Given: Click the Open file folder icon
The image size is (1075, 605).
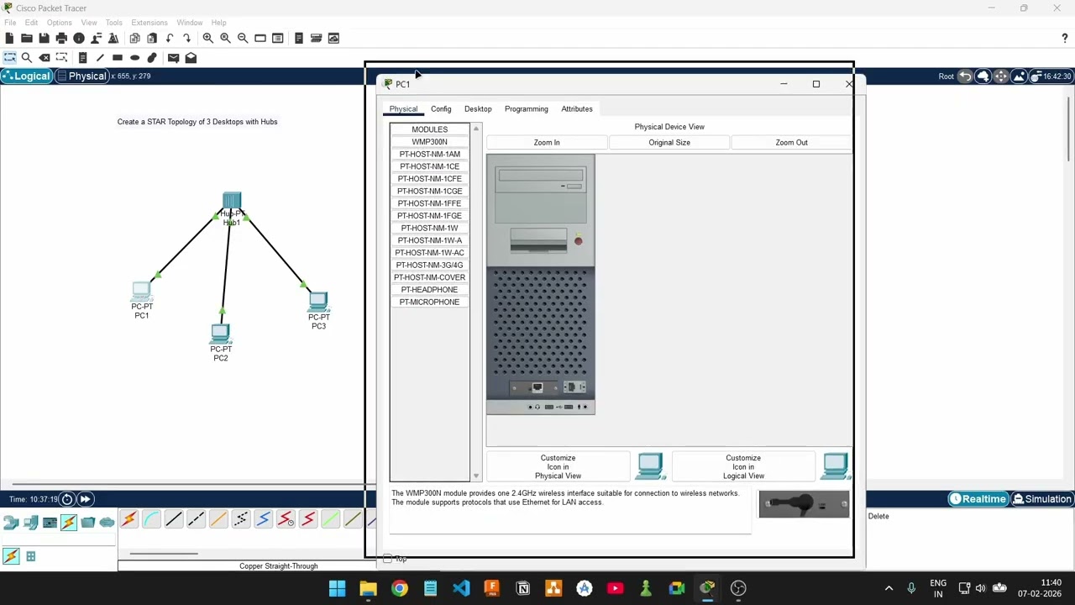Looking at the screenshot, I should 27,38.
